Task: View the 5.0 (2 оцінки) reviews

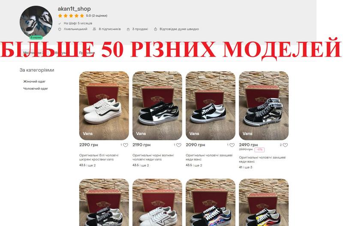Action: tap(96, 16)
